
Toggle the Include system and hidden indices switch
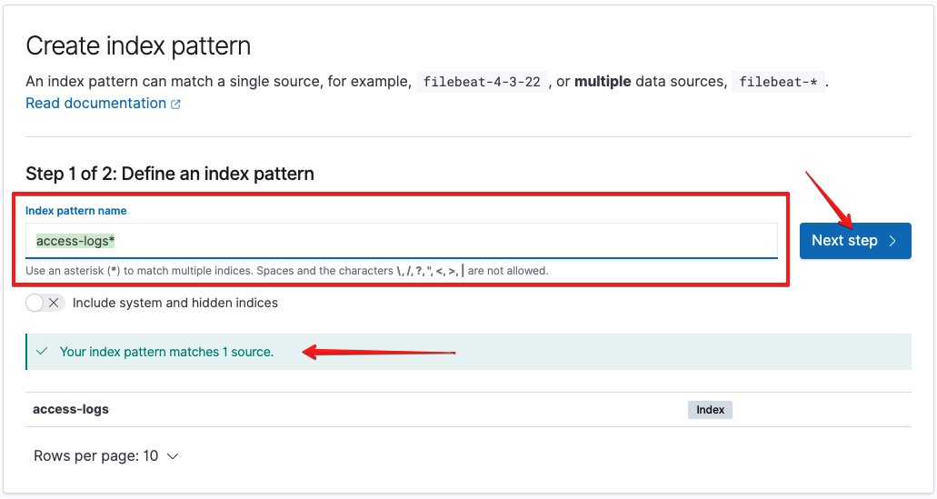point(45,303)
